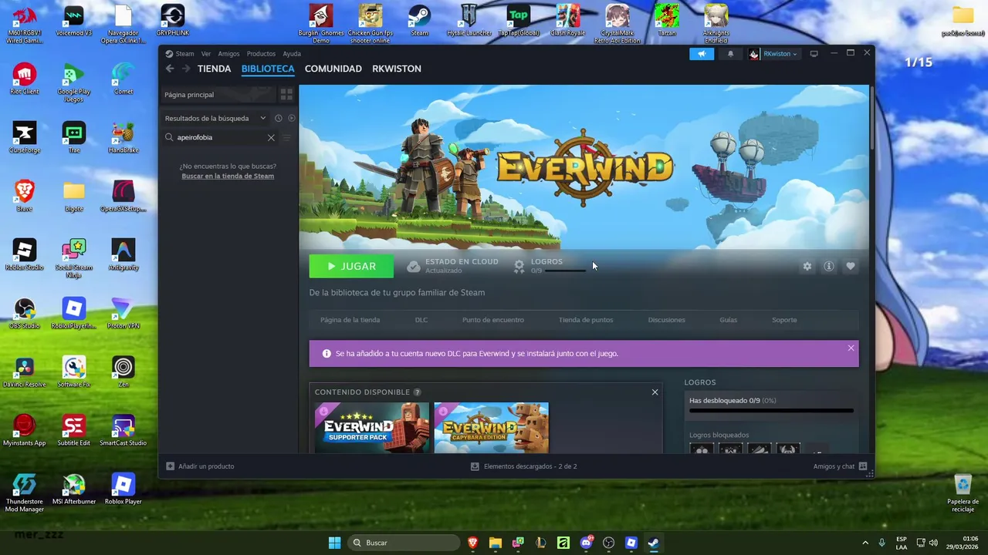Open CurseForge desktop icon
The width and height of the screenshot is (988, 555).
tap(24, 138)
